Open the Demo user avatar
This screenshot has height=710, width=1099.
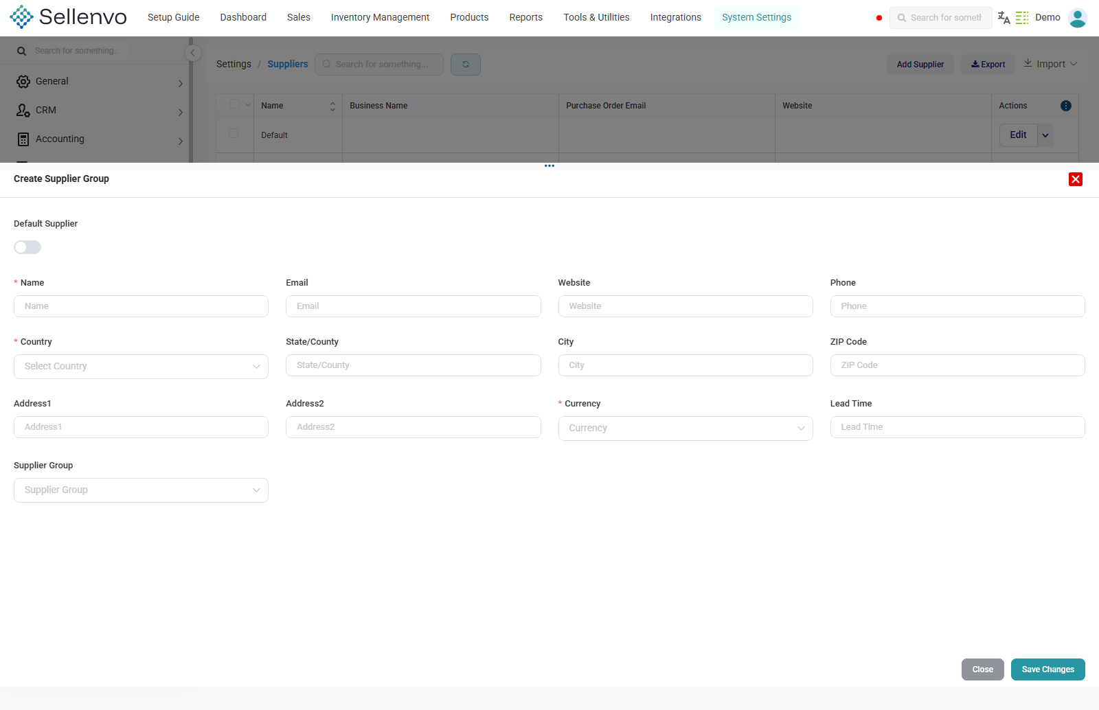point(1078,18)
